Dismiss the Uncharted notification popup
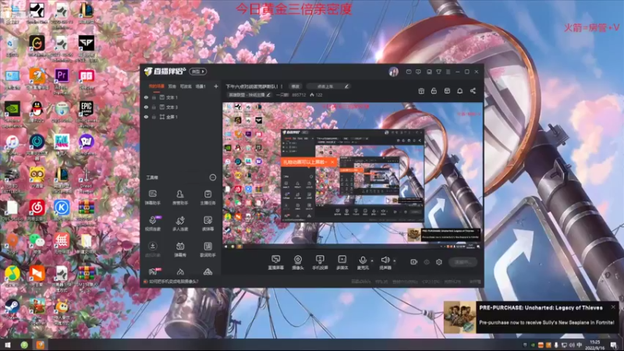 point(613,307)
